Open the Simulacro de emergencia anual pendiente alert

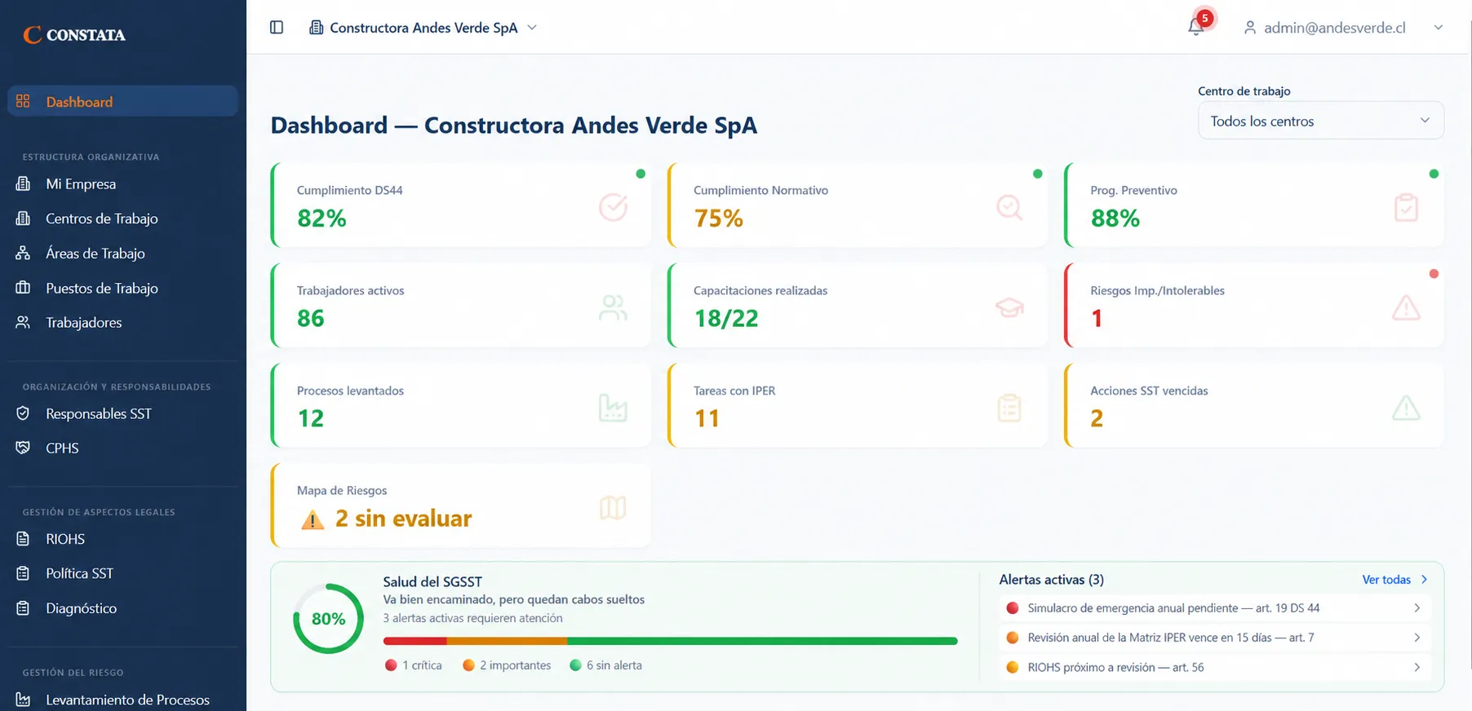tap(1214, 608)
